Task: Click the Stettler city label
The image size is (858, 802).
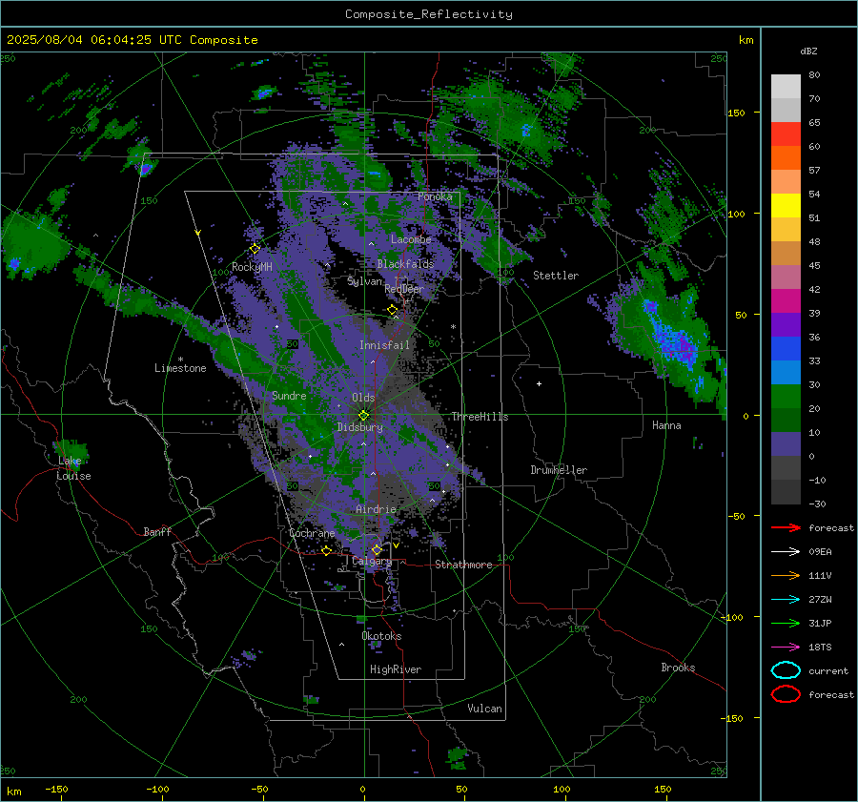Action: pyautogui.click(x=556, y=276)
